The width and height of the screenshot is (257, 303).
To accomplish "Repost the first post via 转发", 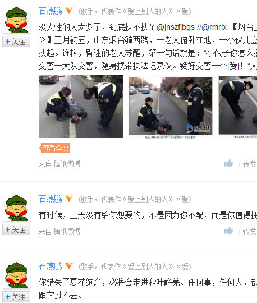I will (x=249, y=164).
